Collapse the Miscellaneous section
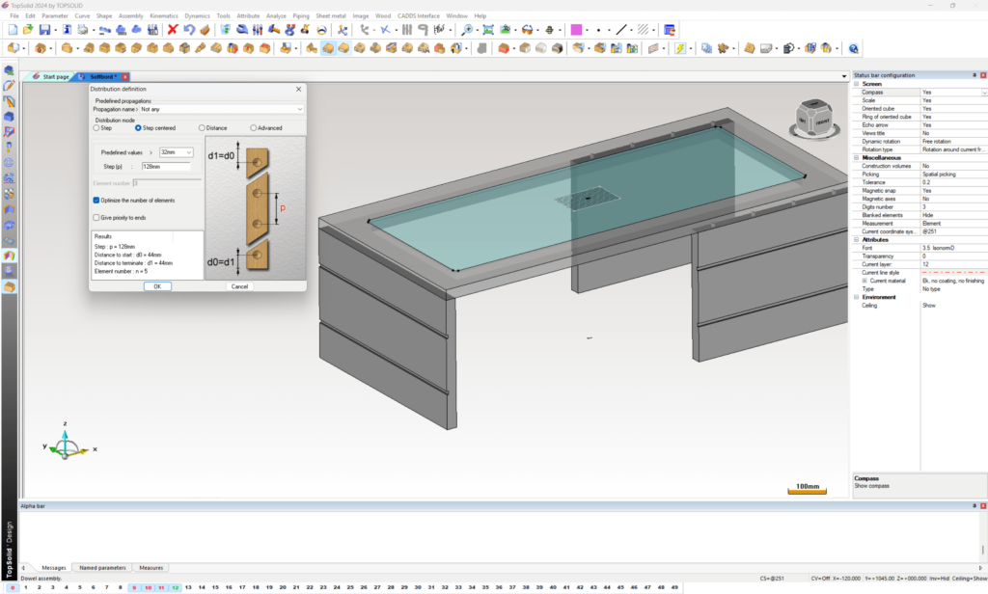This screenshot has width=988, height=594. (857, 160)
